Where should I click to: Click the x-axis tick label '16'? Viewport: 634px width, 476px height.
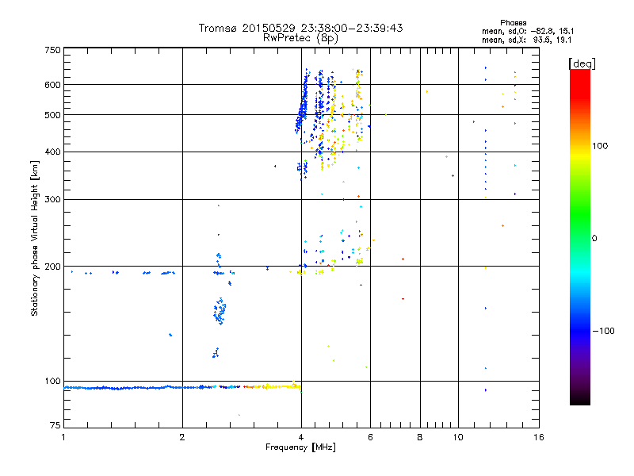click(539, 437)
